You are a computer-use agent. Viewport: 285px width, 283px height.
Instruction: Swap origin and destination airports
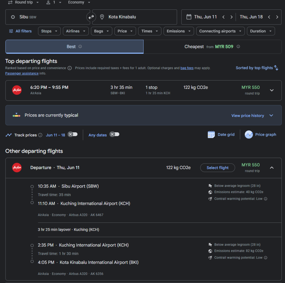[91, 17]
